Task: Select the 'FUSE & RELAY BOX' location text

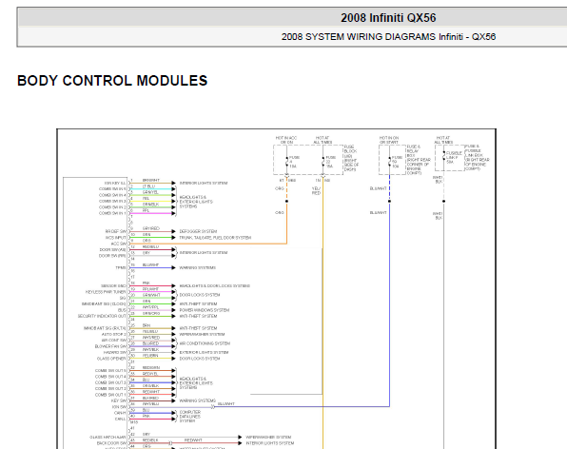Action: point(419,160)
